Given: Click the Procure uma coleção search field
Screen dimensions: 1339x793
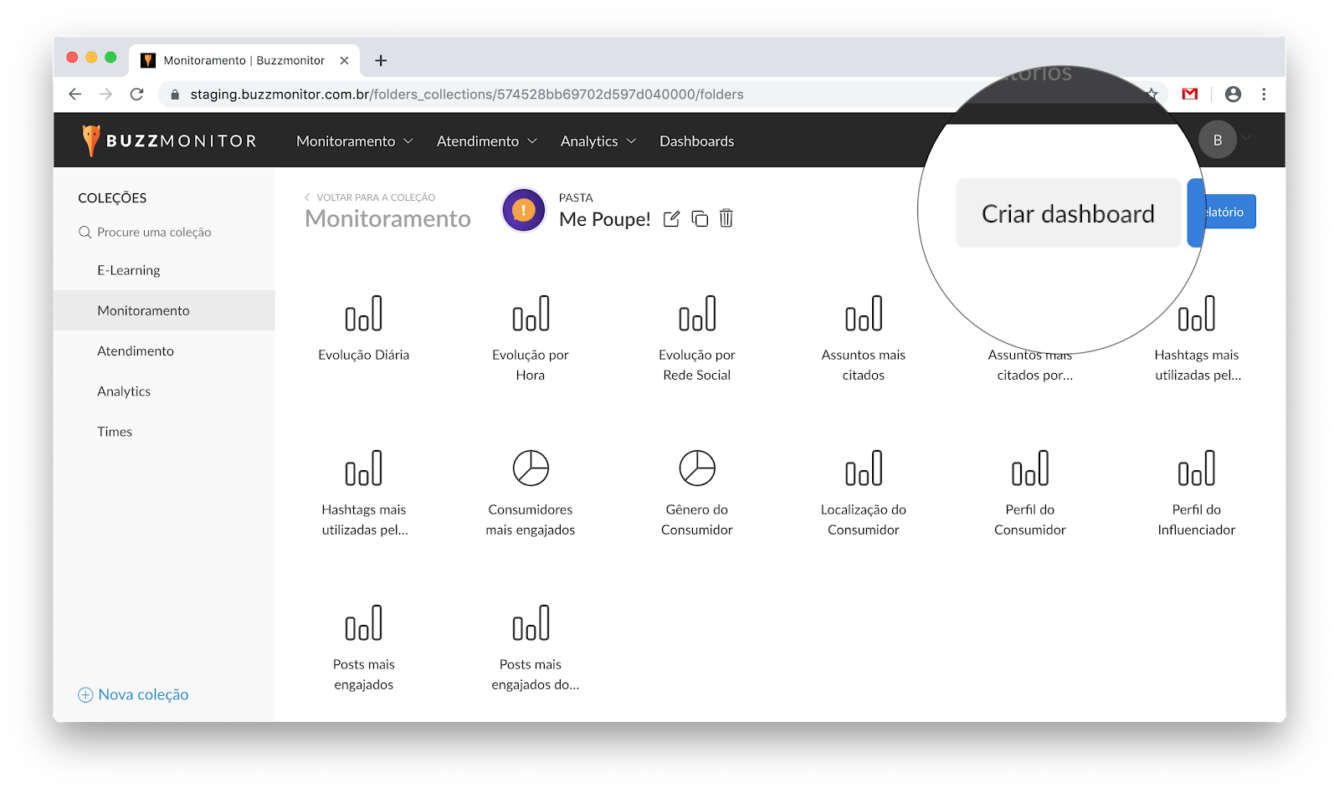Looking at the screenshot, I should [154, 233].
